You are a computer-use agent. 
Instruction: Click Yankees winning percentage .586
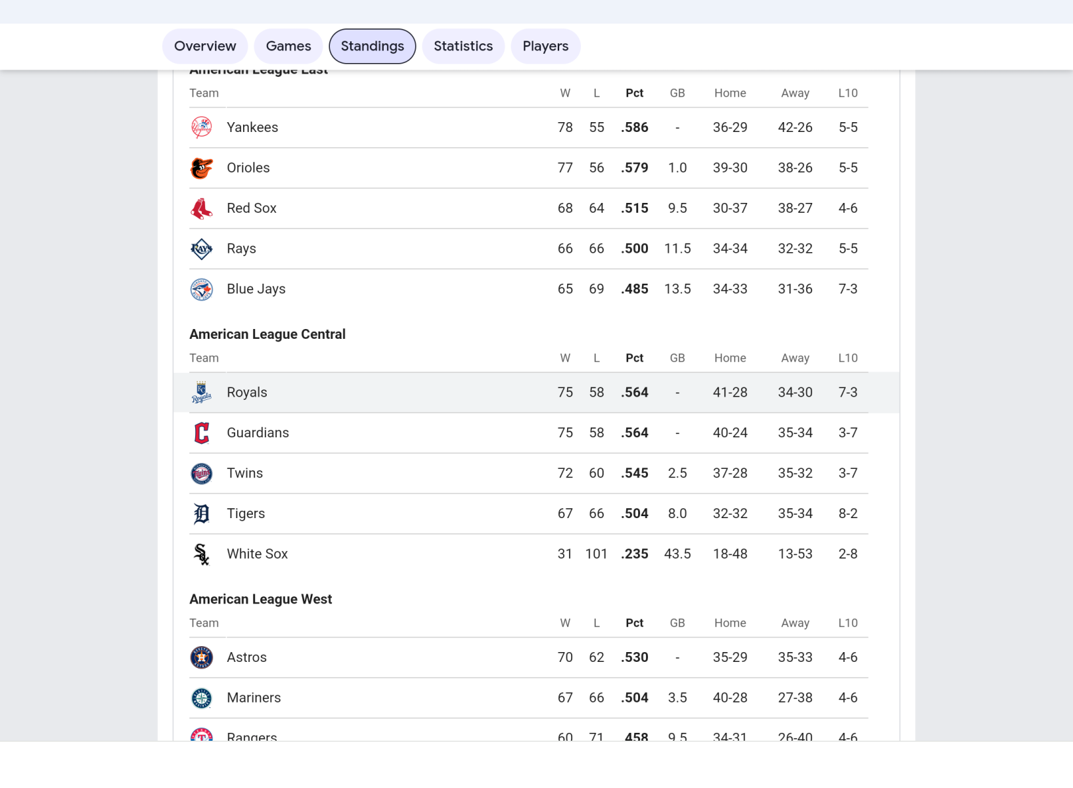coord(635,127)
